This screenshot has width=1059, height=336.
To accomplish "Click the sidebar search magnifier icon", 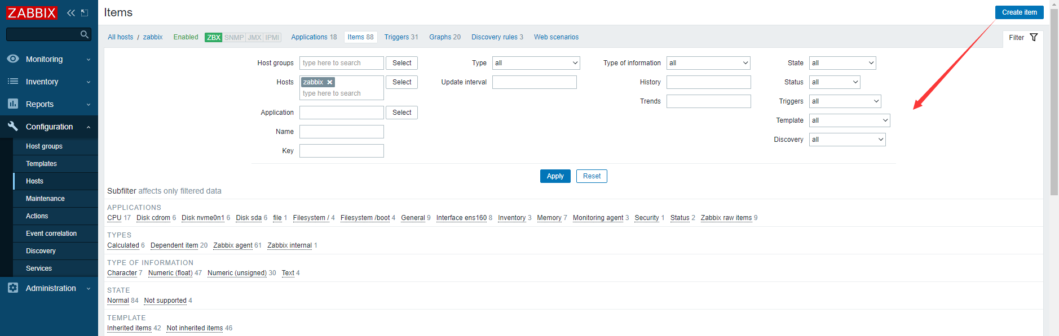I will point(85,35).
